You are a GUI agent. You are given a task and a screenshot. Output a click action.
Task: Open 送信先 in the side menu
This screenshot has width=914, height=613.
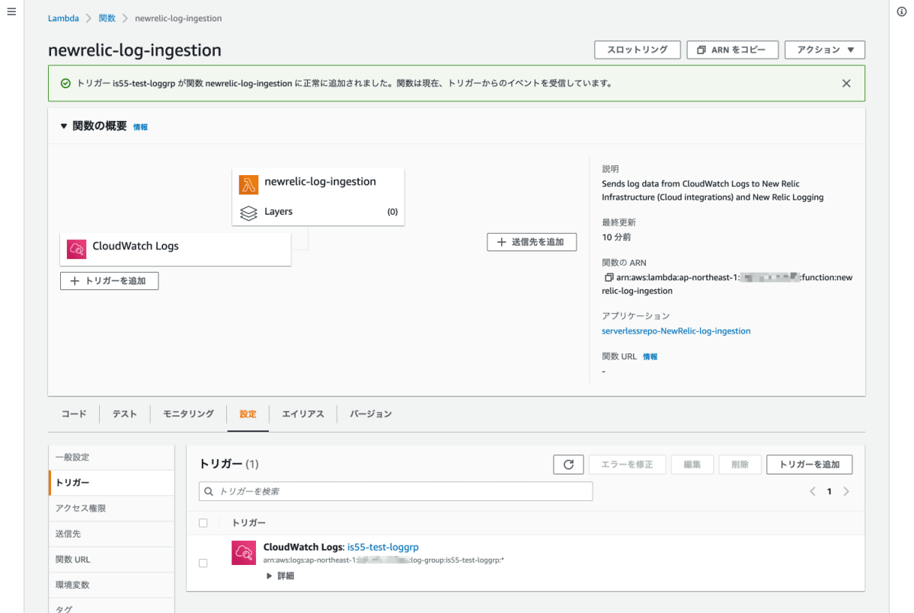pyautogui.click(x=111, y=534)
